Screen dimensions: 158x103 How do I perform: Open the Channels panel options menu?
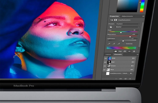pyautogui.click(x=137, y=55)
